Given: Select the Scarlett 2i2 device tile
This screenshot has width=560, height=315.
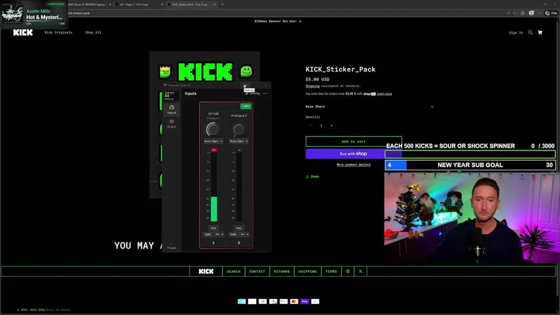Looking at the screenshot, I should coord(171,96).
